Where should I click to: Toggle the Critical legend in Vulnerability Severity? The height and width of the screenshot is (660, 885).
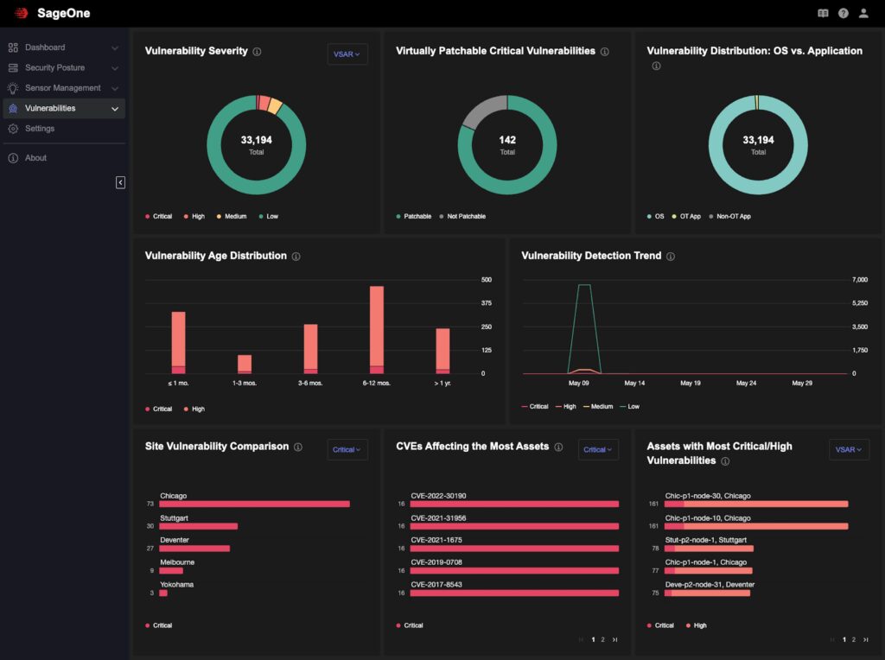point(158,217)
